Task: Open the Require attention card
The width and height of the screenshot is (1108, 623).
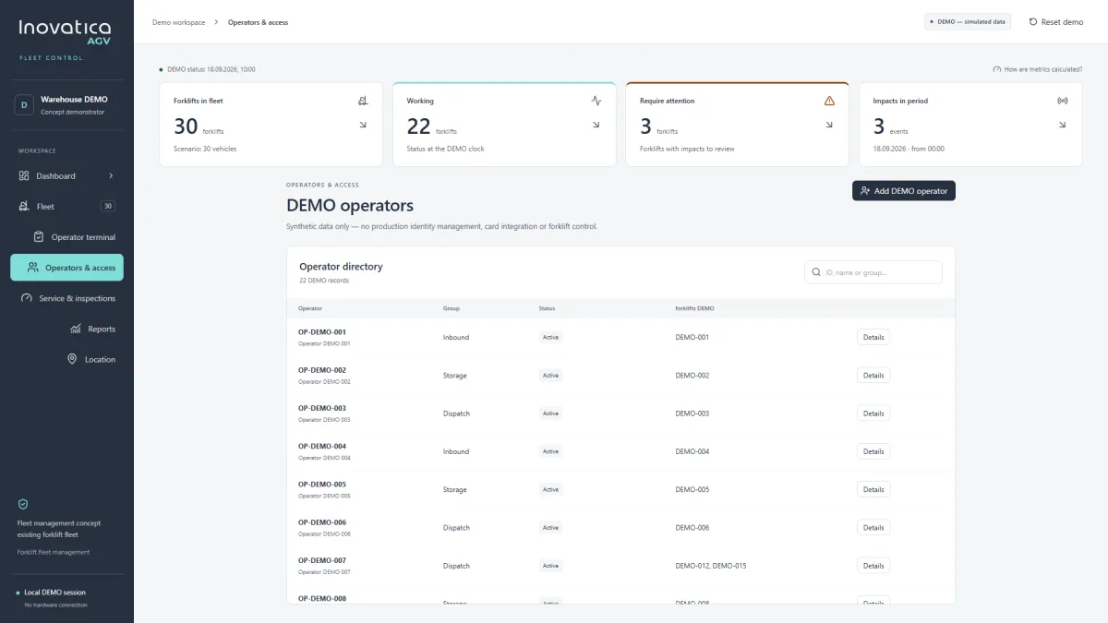Action: 737,124
